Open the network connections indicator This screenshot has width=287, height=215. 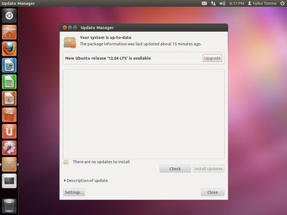pyautogui.click(x=213, y=3)
